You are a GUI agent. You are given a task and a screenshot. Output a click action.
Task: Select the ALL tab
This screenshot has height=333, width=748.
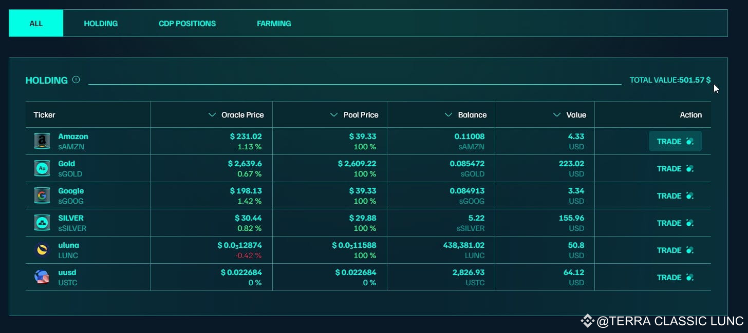[36, 23]
